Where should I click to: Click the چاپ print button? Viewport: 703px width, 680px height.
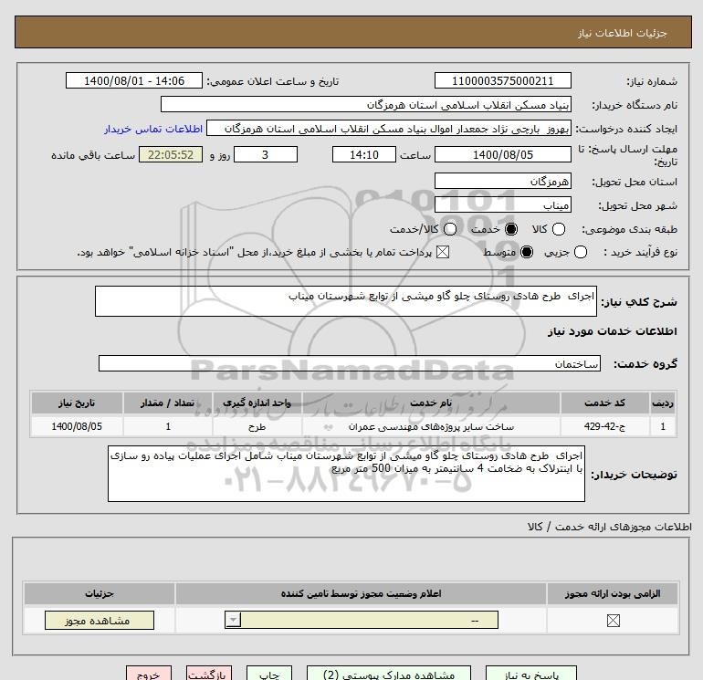click(x=269, y=675)
